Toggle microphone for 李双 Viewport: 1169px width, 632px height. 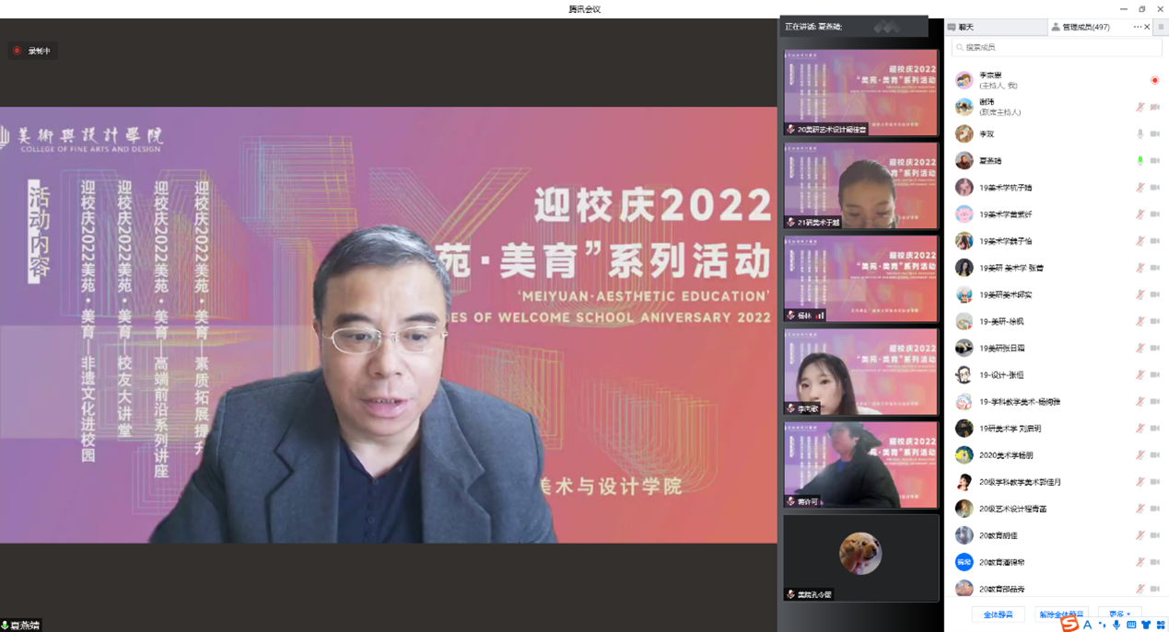(1140, 134)
